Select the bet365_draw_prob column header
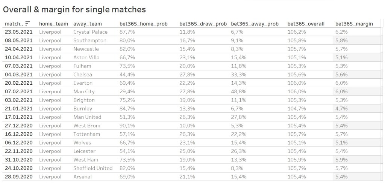The height and width of the screenshot is (184, 385). [203, 24]
